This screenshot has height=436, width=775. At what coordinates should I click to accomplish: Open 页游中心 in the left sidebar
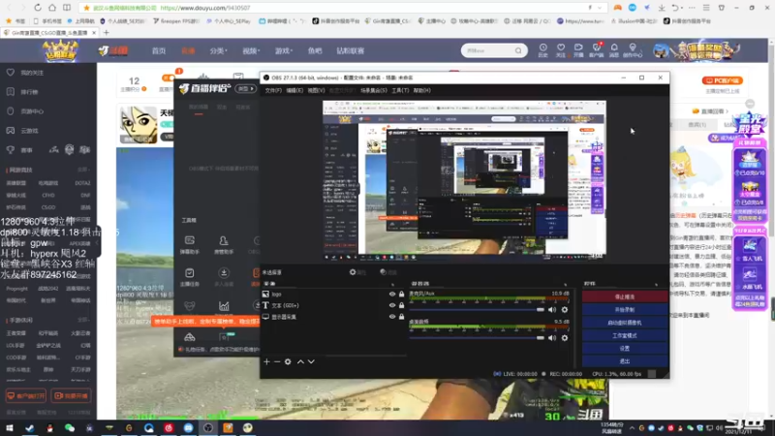coord(11,111)
